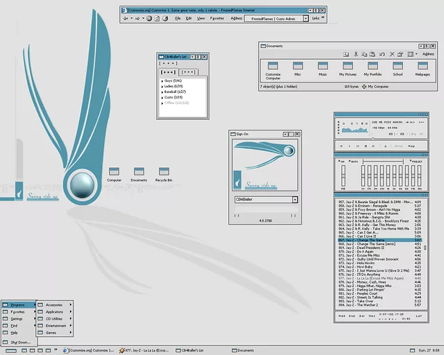
Task: Click the equalizer preamp slider
Action: point(343,177)
